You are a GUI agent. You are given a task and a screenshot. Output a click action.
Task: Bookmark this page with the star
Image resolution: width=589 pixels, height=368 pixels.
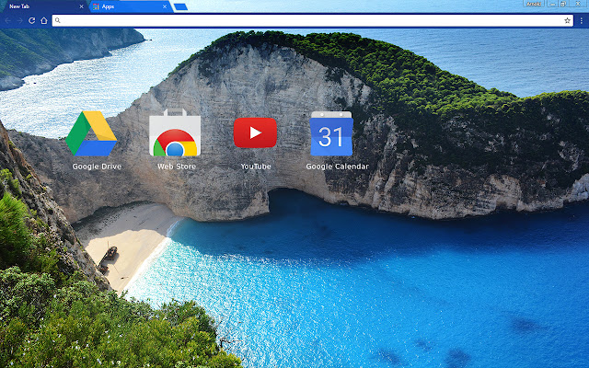(x=567, y=20)
